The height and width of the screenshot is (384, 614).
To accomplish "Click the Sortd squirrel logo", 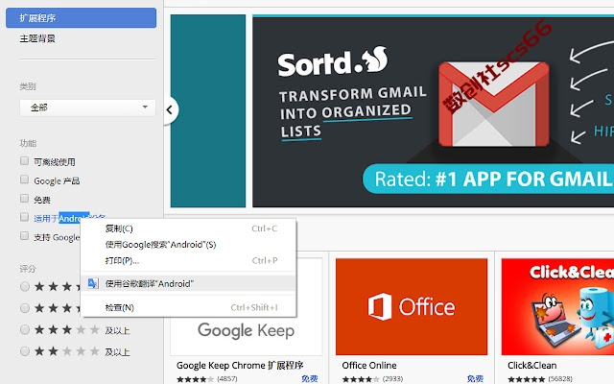I will coord(375,60).
